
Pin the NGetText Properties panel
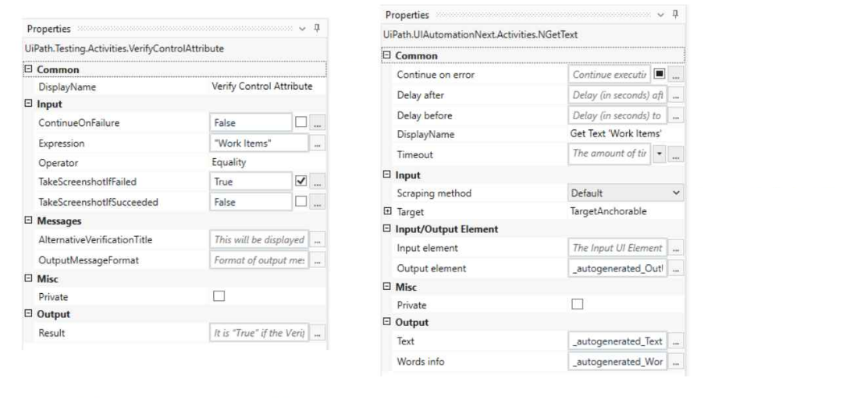tap(676, 15)
